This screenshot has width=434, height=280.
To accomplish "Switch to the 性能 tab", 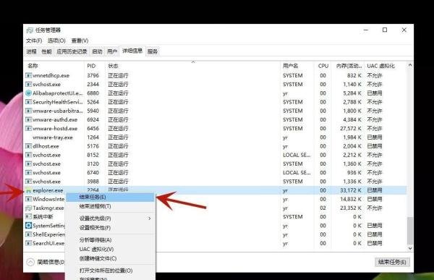I will coord(46,51).
